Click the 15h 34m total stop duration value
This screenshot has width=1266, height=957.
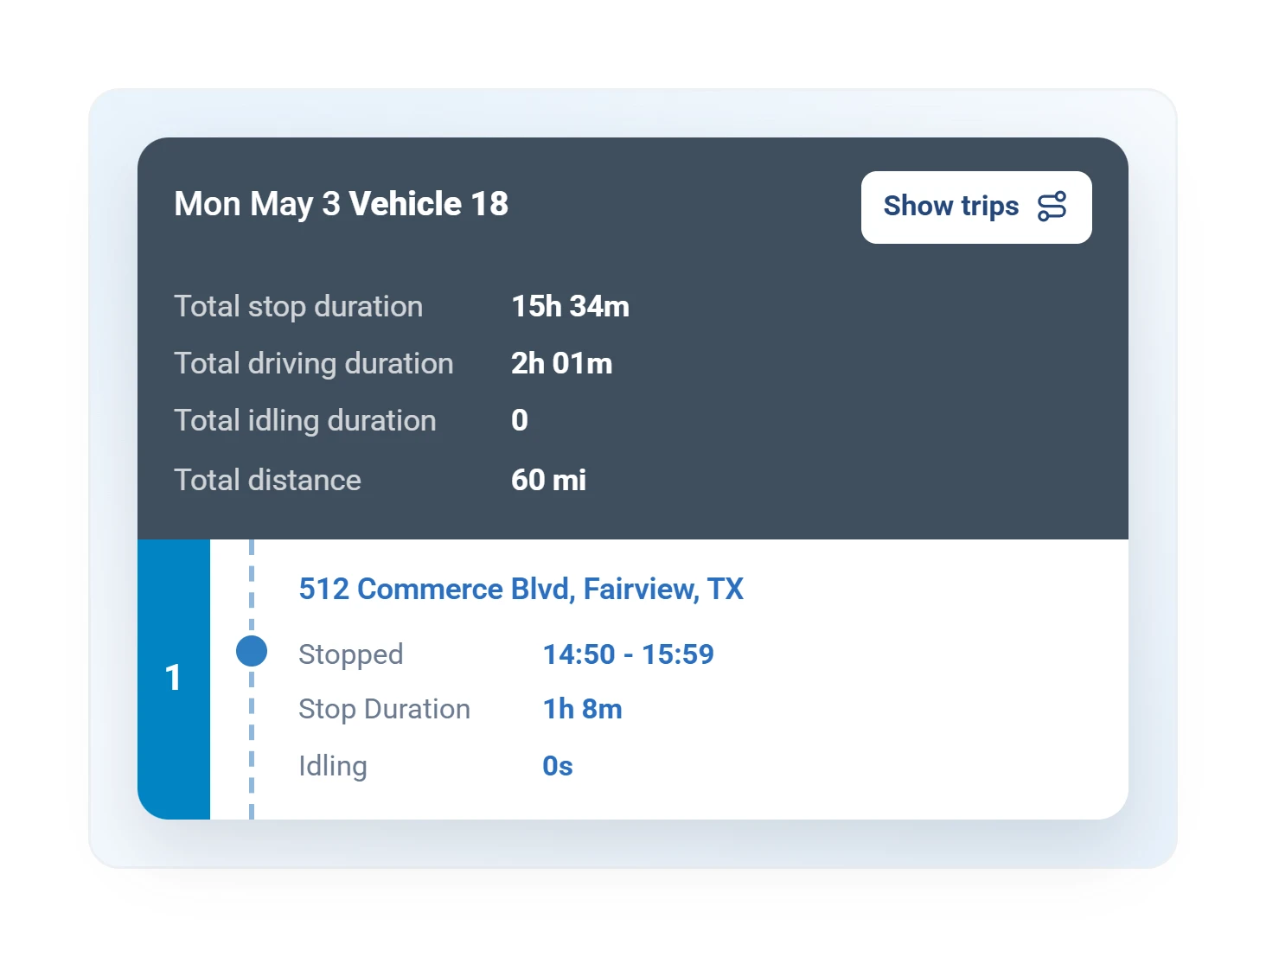pyautogui.click(x=570, y=306)
